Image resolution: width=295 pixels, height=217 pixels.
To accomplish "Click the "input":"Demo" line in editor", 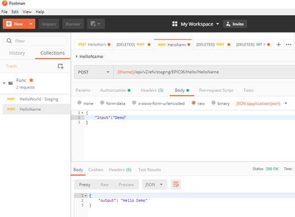I will 110,118.
